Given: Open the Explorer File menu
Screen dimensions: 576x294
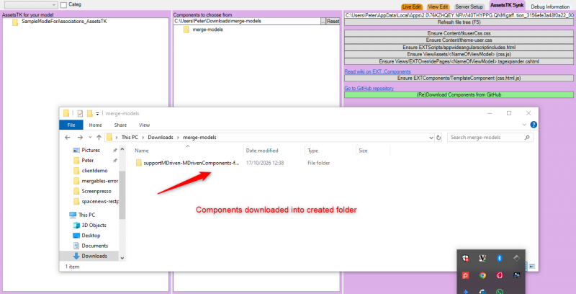Looking at the screenshot, I should point(71,125).
